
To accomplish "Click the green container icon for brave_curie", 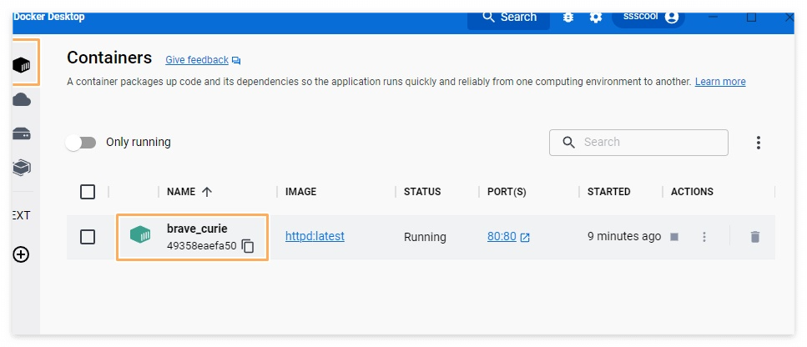I will (140, 235).
